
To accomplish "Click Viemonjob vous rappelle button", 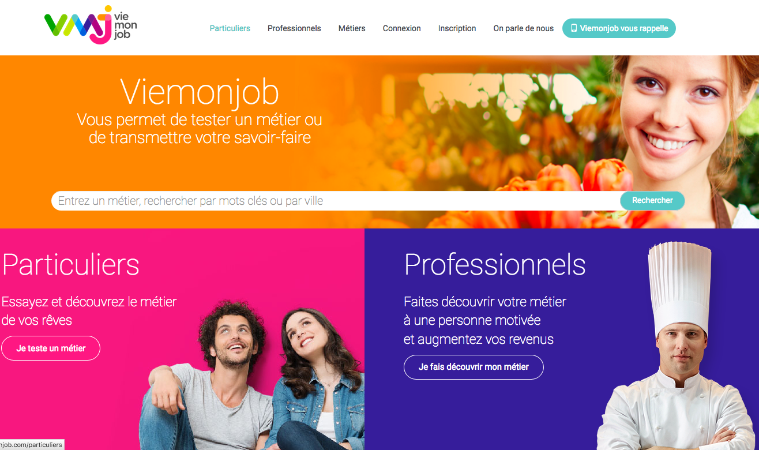I will coord(619,28).
